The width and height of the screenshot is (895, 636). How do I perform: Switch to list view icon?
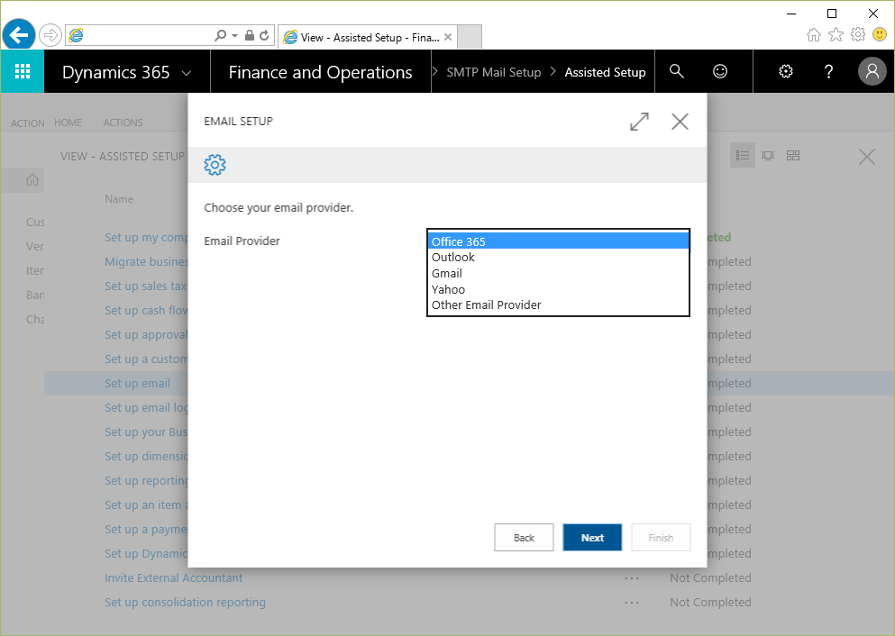pos(743,155)
